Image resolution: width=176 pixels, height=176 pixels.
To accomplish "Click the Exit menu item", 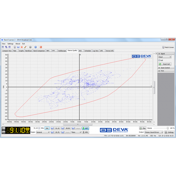I will click(x=23, y=44).
